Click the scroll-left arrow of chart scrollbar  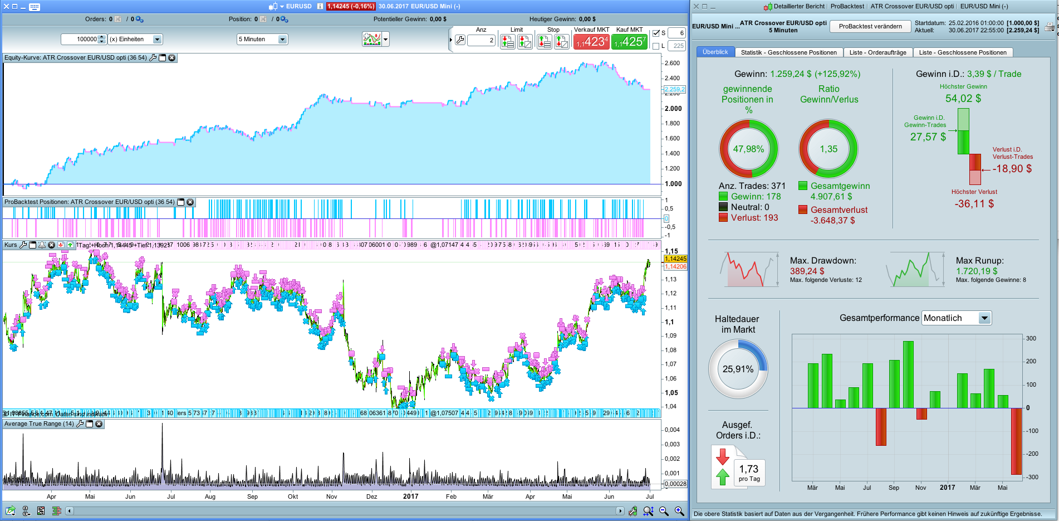pos(70,511)
